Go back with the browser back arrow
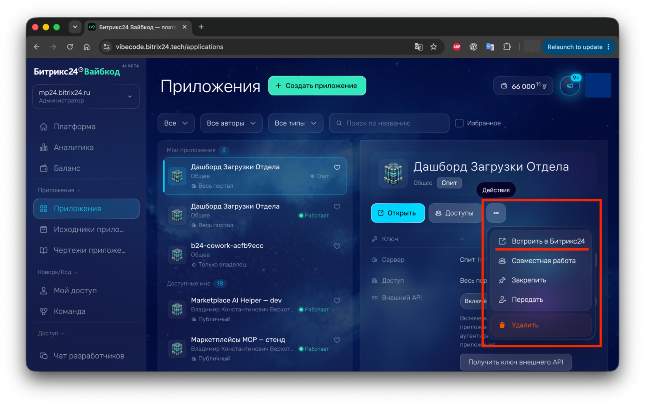Viewport: 645px width, 406px height. coord(37,47)
